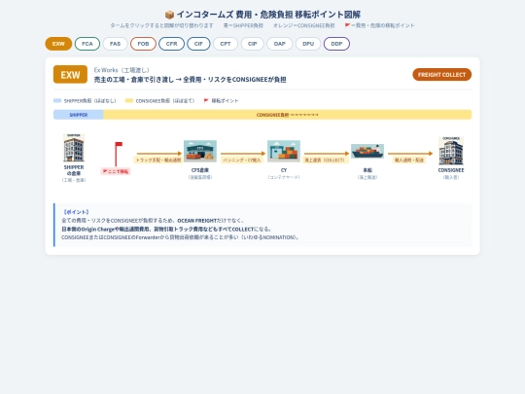Click the red flag in the subtitle

347,25
